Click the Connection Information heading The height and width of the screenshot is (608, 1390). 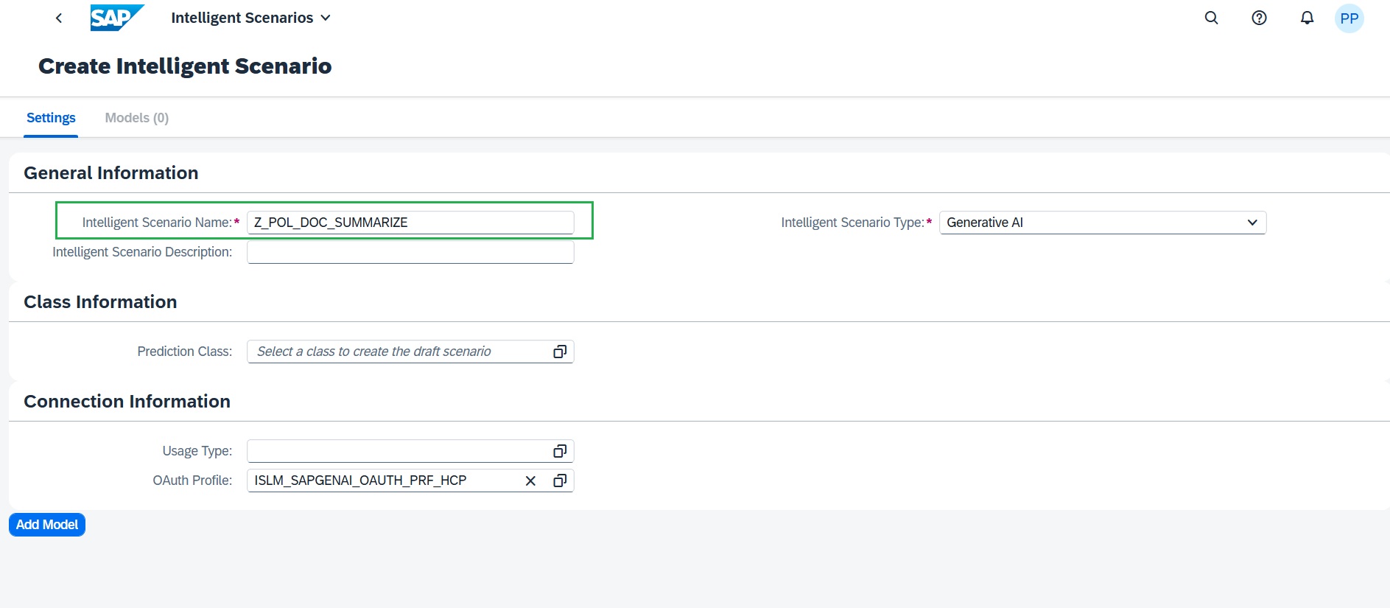click(x=127, y=402)
